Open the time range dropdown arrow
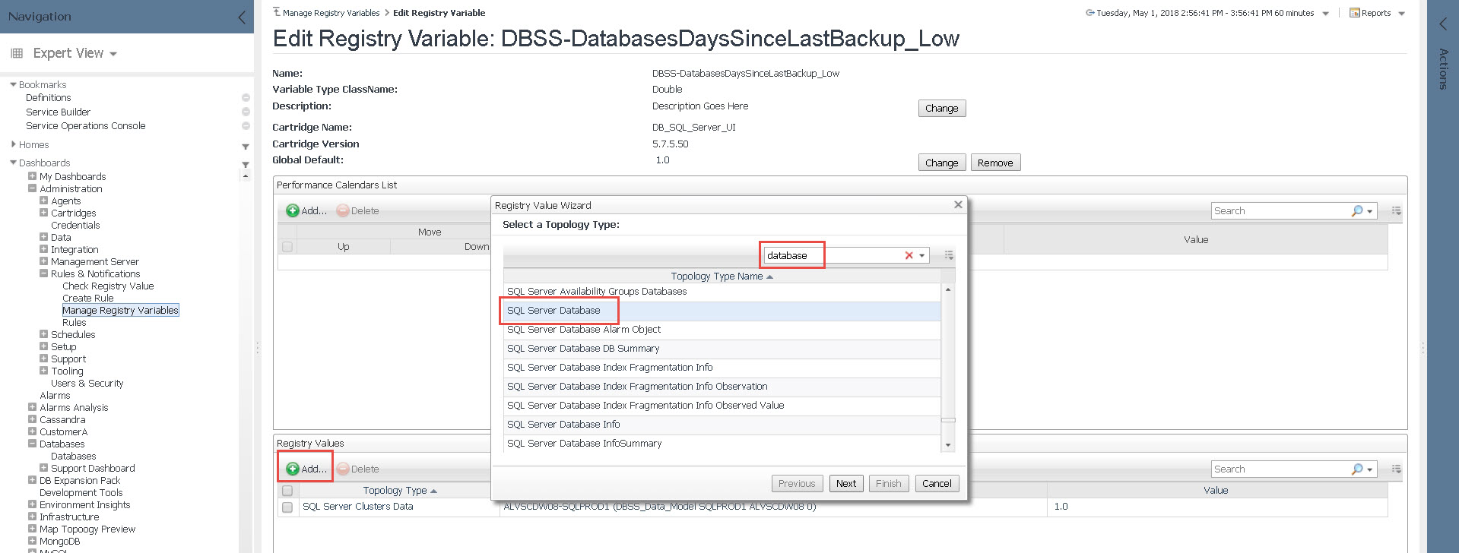Viewport: 1459px width, 553px height. click(1325, 14)
